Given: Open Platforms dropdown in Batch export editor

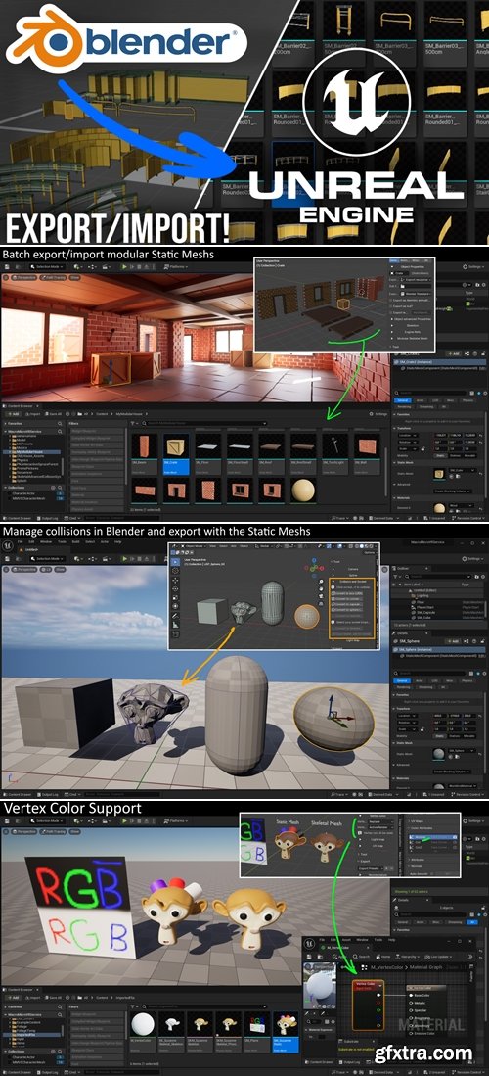Looking at the screenshot, I should click(176, 267).
